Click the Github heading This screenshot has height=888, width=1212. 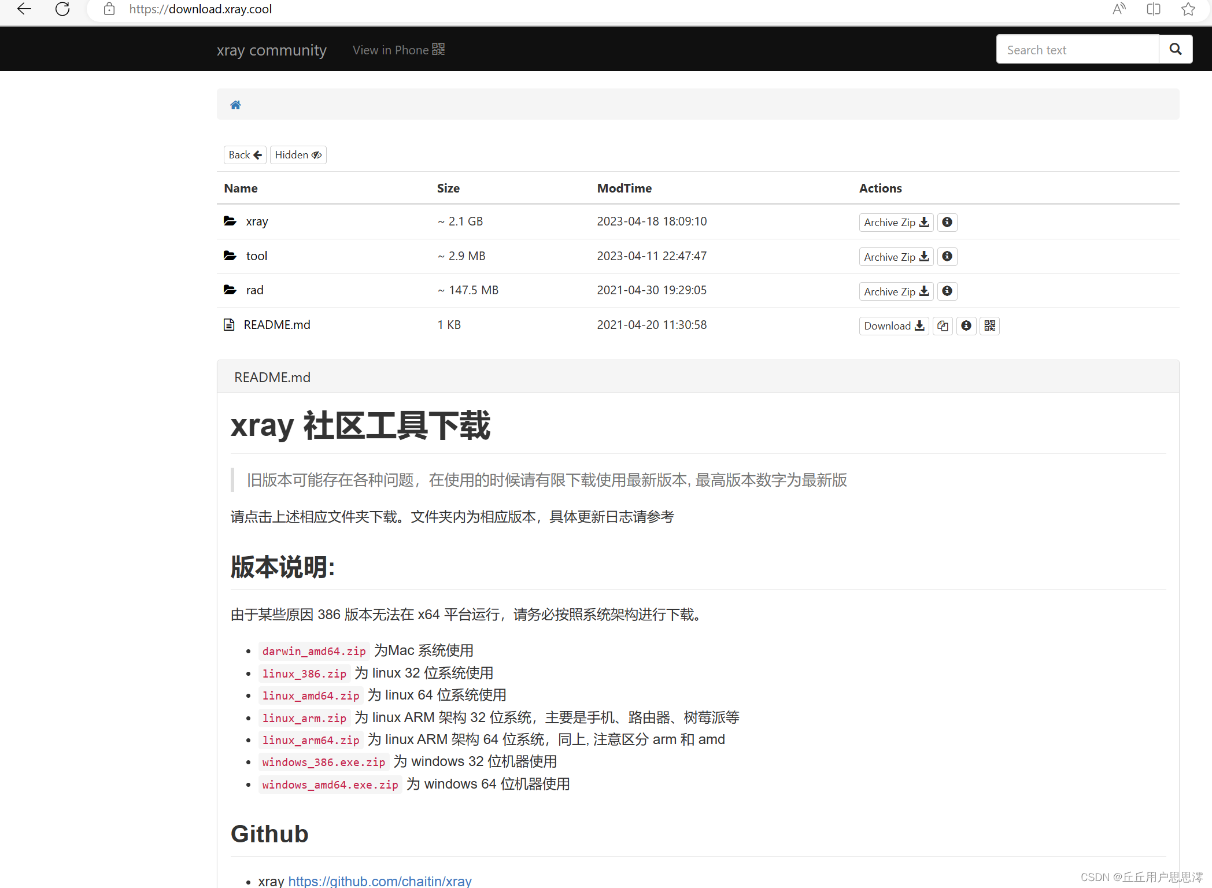(269, 834)
